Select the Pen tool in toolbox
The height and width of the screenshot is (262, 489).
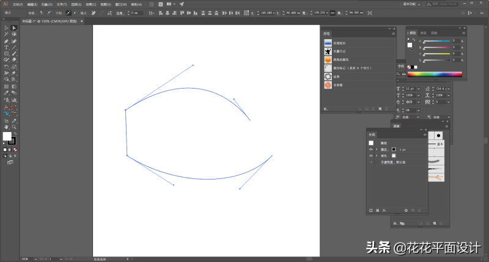[x=6, y=41]
